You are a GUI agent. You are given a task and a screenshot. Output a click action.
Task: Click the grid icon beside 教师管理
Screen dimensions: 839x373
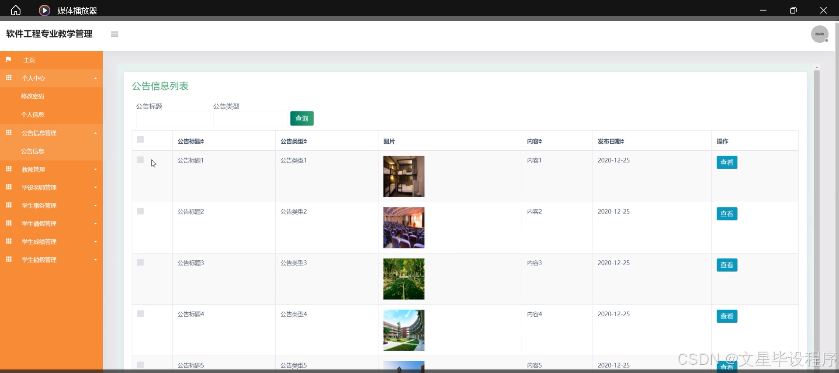(9, 169)
